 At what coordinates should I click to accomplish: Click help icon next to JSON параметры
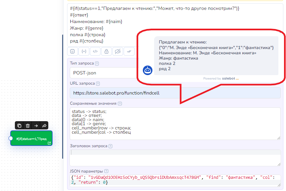click(x=106, y=171)
